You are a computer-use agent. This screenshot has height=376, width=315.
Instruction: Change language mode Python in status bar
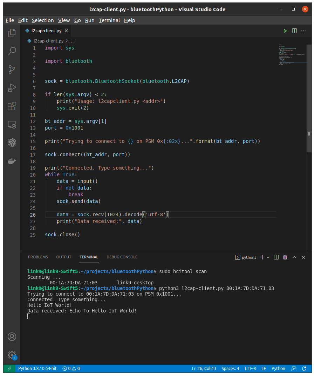pyautogui.click(x=278, y=369)
